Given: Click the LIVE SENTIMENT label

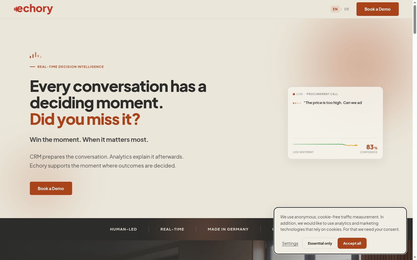Looking at the screenshot, I should 303,152.
